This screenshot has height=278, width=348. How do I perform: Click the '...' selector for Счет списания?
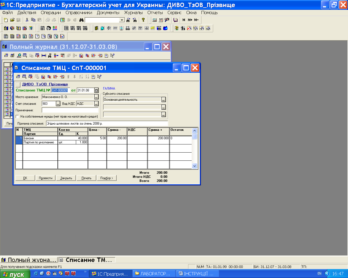tap(58, 103)
